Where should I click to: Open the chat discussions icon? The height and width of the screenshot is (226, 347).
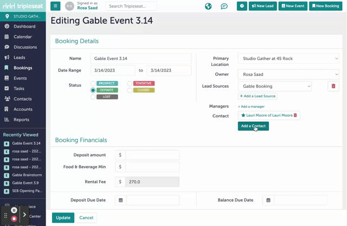(224, 6)
